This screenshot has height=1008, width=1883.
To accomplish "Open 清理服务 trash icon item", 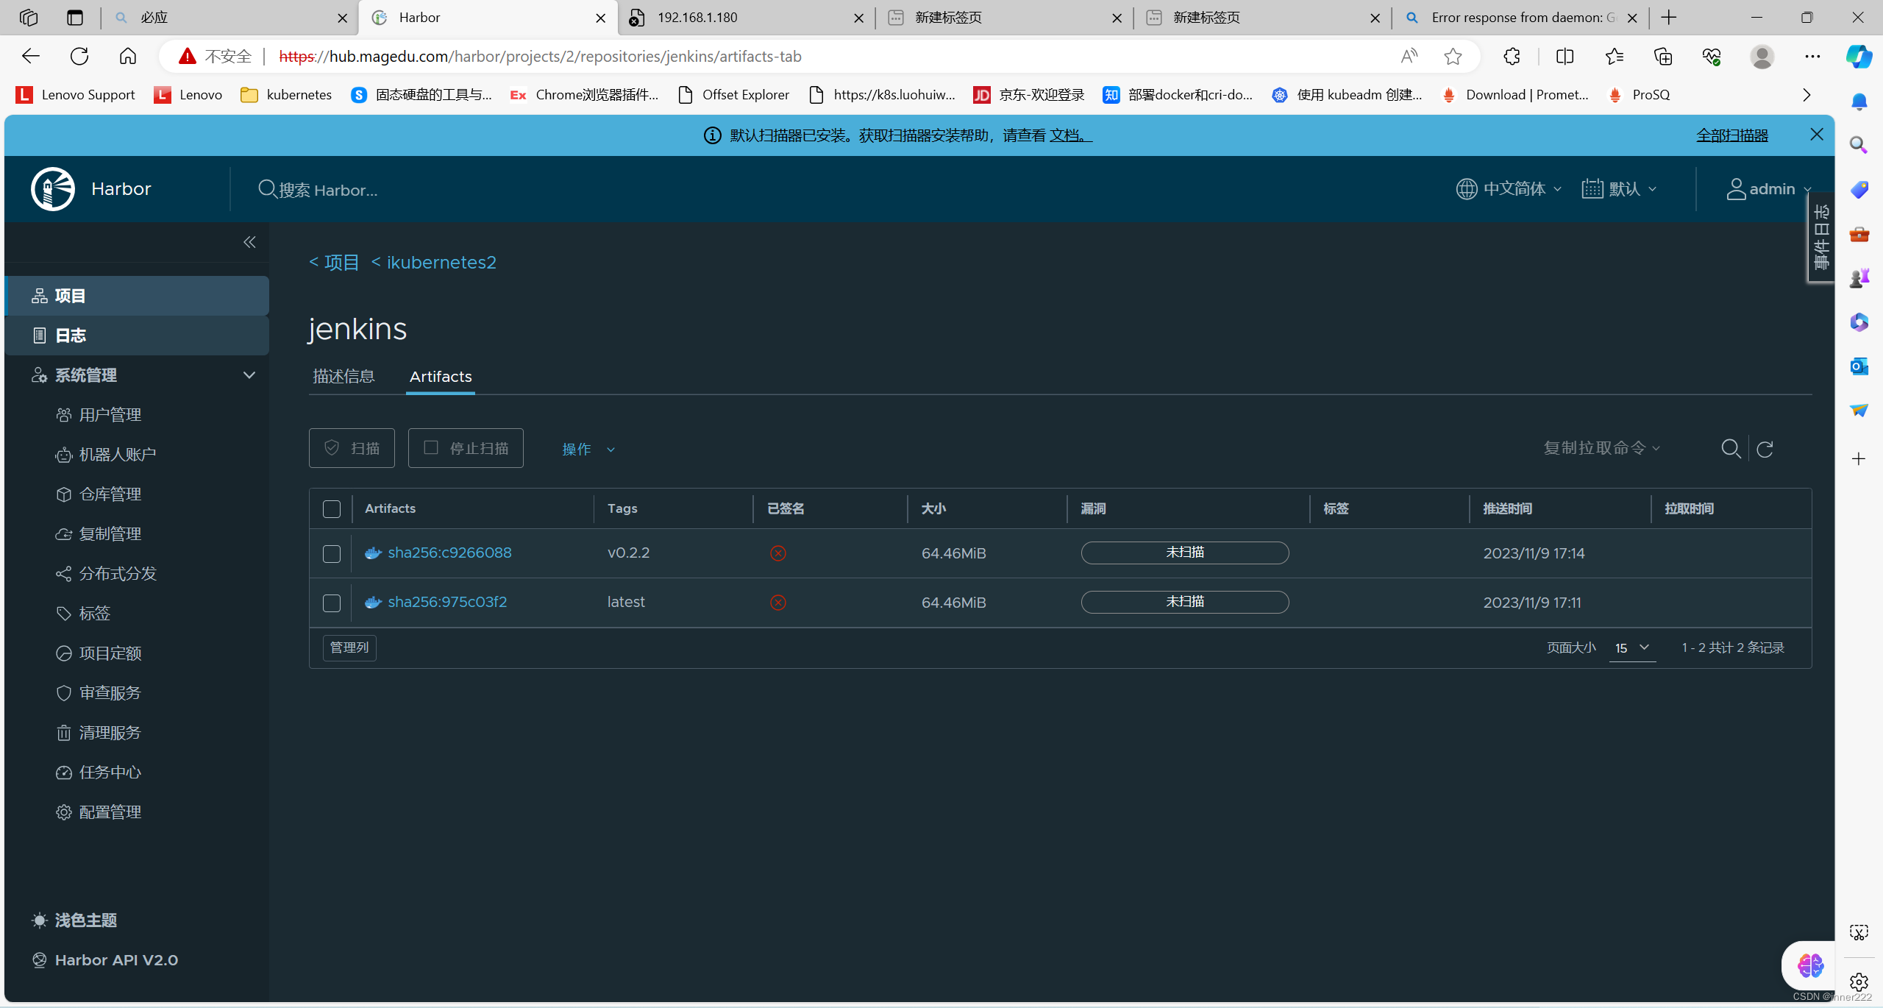I will click(110, 732).
